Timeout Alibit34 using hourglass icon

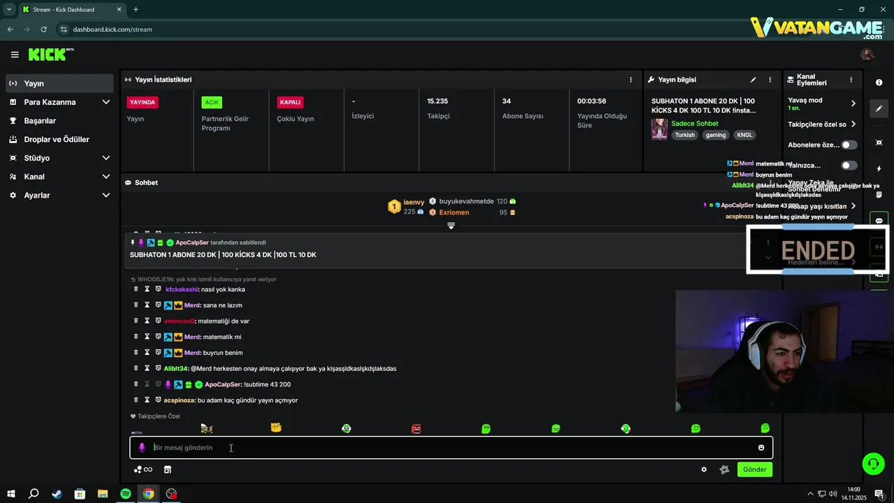click(147, 368)
